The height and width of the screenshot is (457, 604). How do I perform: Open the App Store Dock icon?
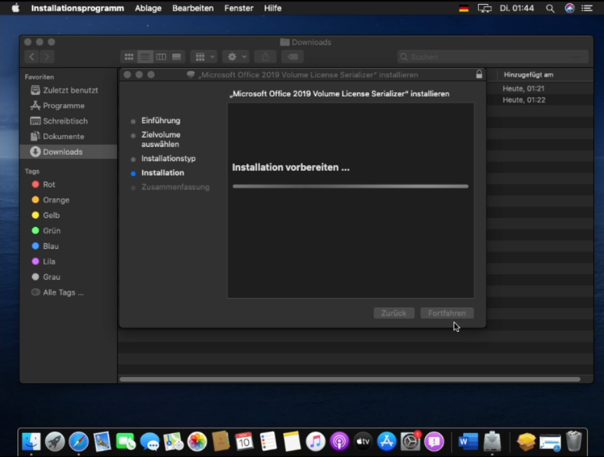386,441
